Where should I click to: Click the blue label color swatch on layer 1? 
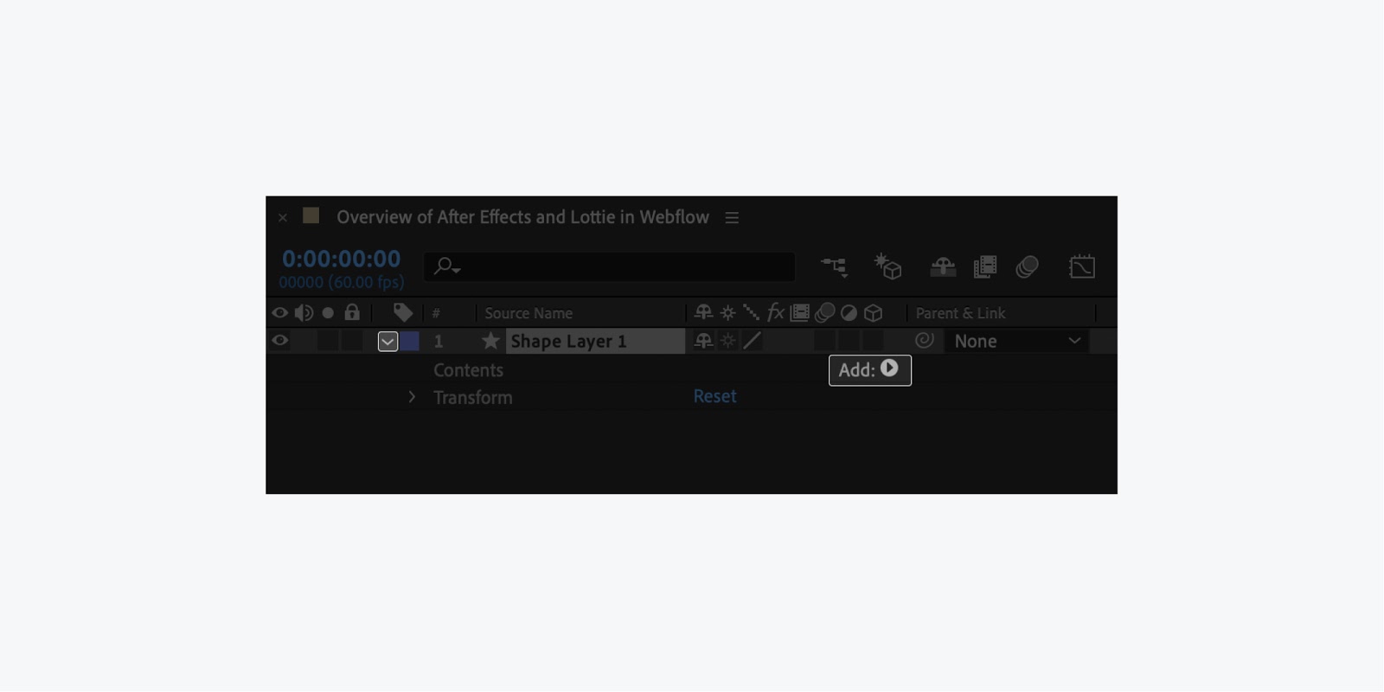[x=409, y=341]
